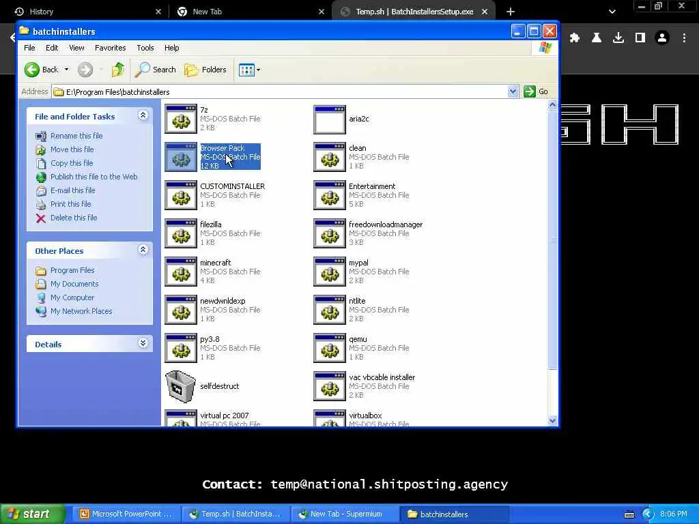Open the File menu
This screenshot has width=699, height=524.
point(29,48)
